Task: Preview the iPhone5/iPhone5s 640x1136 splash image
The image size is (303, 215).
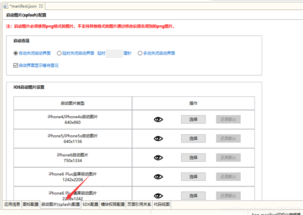Action: click(158, 139)
